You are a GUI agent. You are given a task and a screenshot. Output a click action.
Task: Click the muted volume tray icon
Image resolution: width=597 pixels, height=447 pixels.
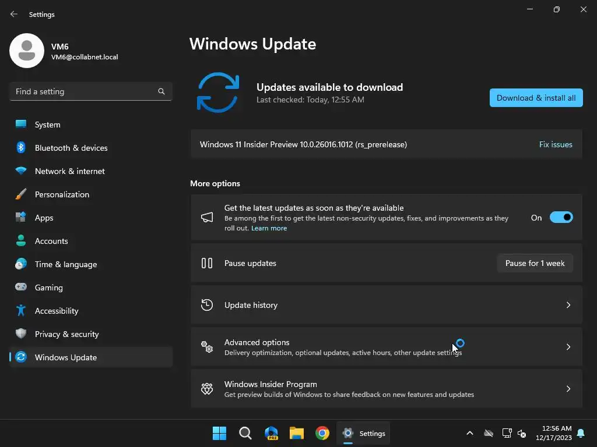pyautogui.click(x=522, y=433)
